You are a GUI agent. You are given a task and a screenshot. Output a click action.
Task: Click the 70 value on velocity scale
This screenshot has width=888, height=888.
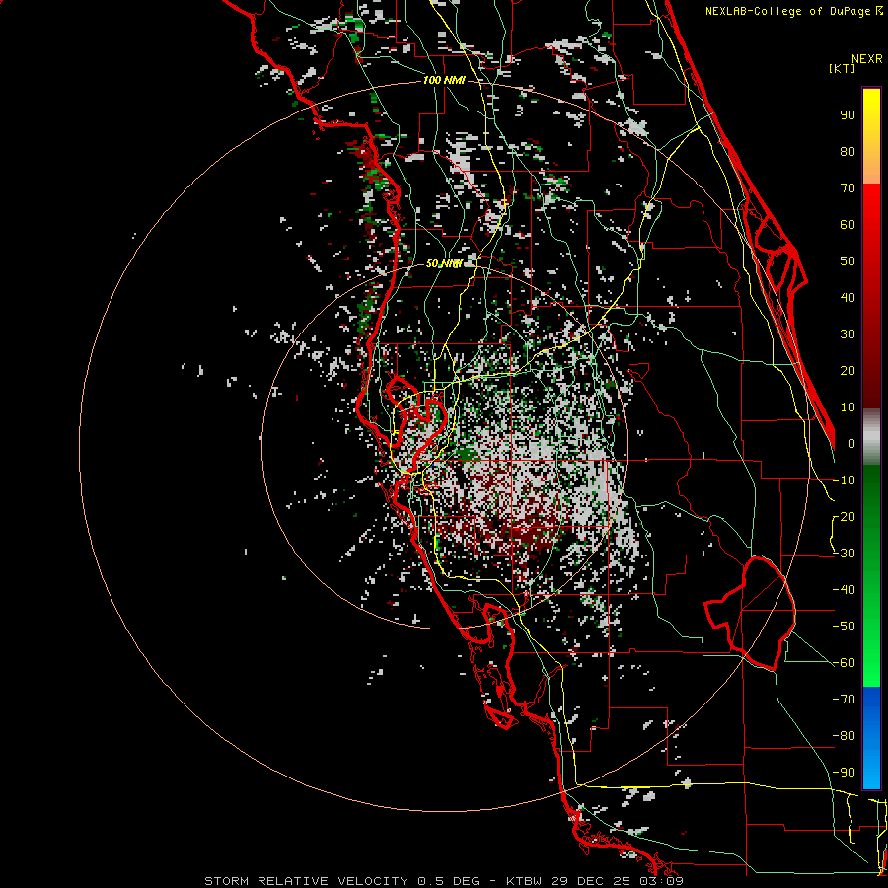tap(848, 188)
